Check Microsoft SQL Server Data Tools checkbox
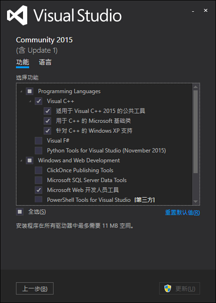This screenshot has width=216, height=303. pyautogui.click(x=39, y=180)
